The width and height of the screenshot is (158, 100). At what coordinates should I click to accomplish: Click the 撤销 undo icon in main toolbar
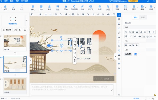pos(13,8)
